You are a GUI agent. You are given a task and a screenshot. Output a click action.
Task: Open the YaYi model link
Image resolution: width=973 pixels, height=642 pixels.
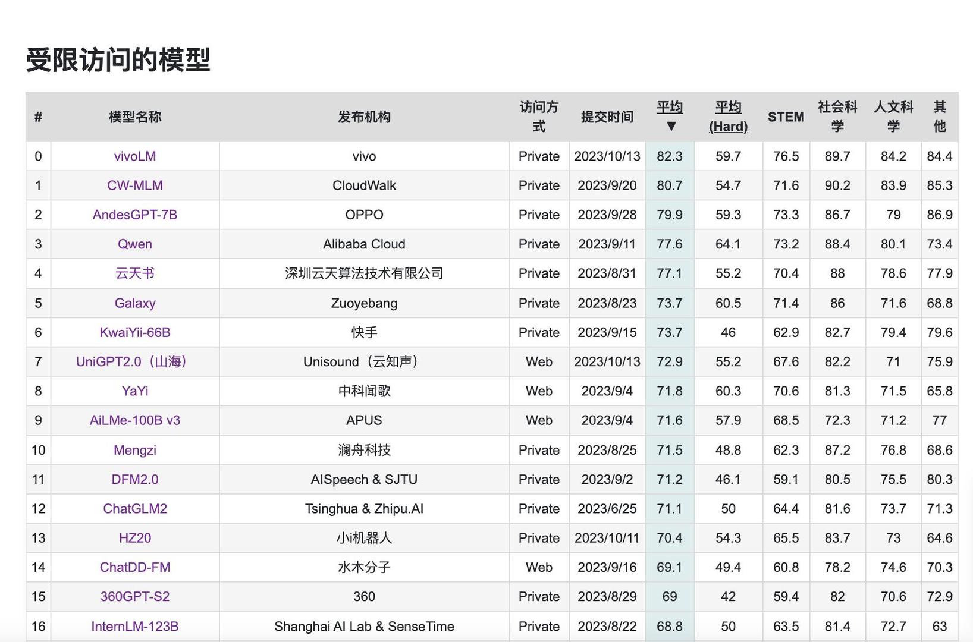coord(134,391)
